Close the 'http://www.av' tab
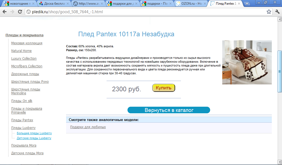This screenshot has height=165, width=282. pos(102,3)
